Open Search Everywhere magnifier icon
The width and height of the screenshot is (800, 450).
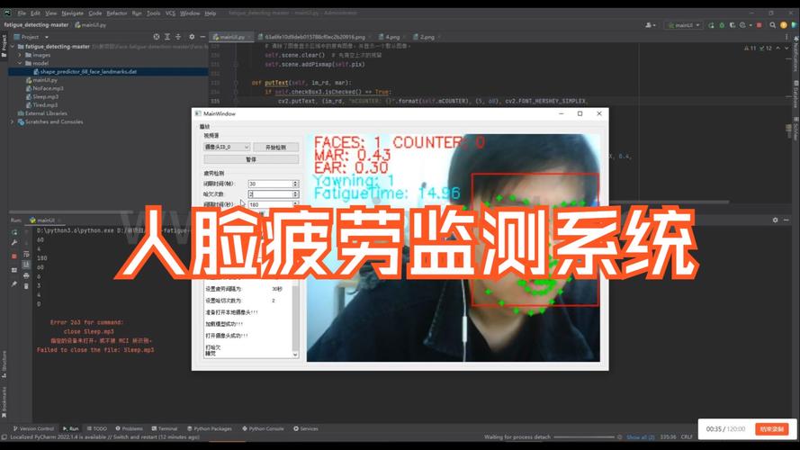pyautogui.click(x=773, y=25)
